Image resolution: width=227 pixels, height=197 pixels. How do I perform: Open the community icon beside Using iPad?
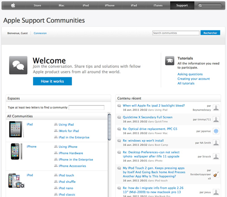(x=56, y=124)
